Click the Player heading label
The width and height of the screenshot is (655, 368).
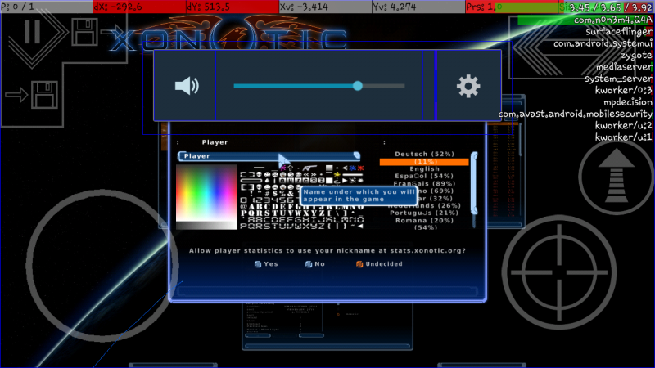pos(215,142)
